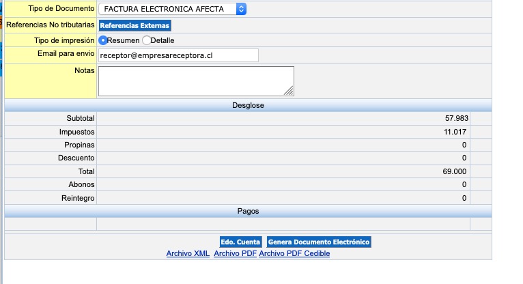
Task: Click the Reintegro row label
Action: pos(77,198)
